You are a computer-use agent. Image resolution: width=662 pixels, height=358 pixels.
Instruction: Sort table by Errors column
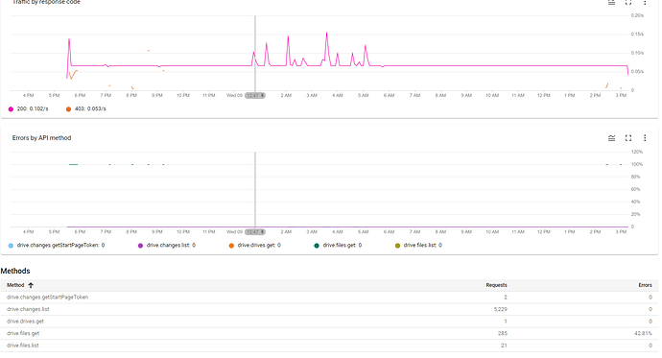click(x=645, y=285)
